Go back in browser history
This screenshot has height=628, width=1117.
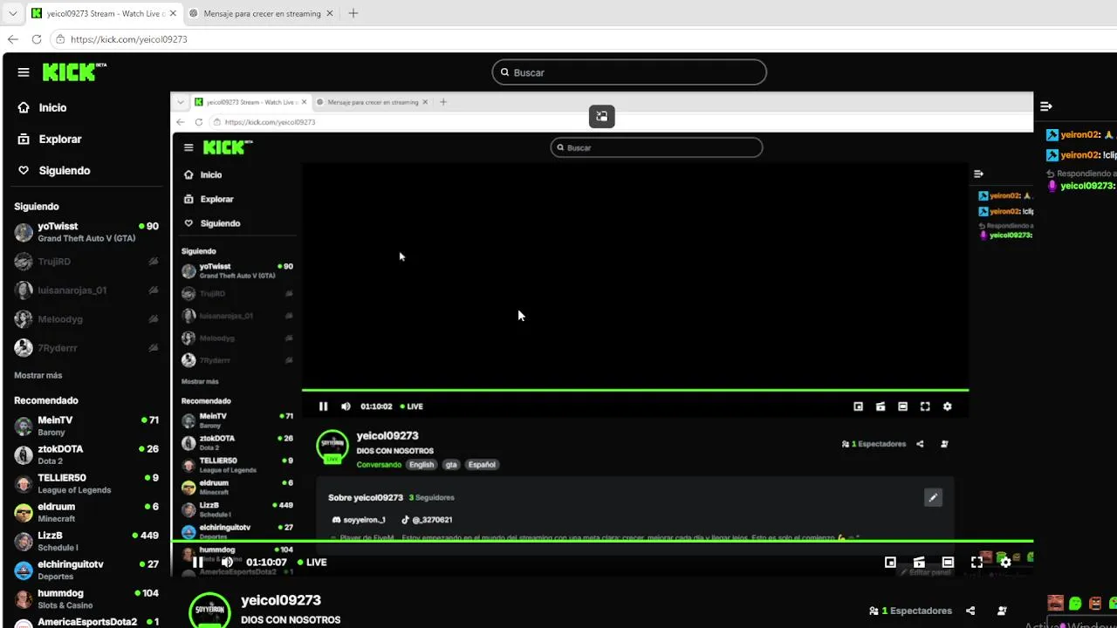[x=12, y=39]
